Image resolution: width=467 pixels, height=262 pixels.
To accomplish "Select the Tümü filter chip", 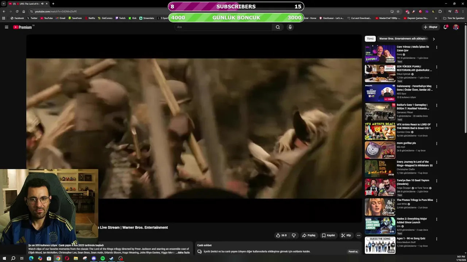I will pyautogui.click(x=370, y=39).
